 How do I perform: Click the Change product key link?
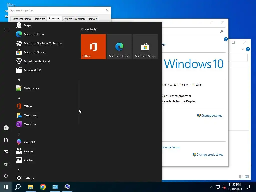coord(210,154)
